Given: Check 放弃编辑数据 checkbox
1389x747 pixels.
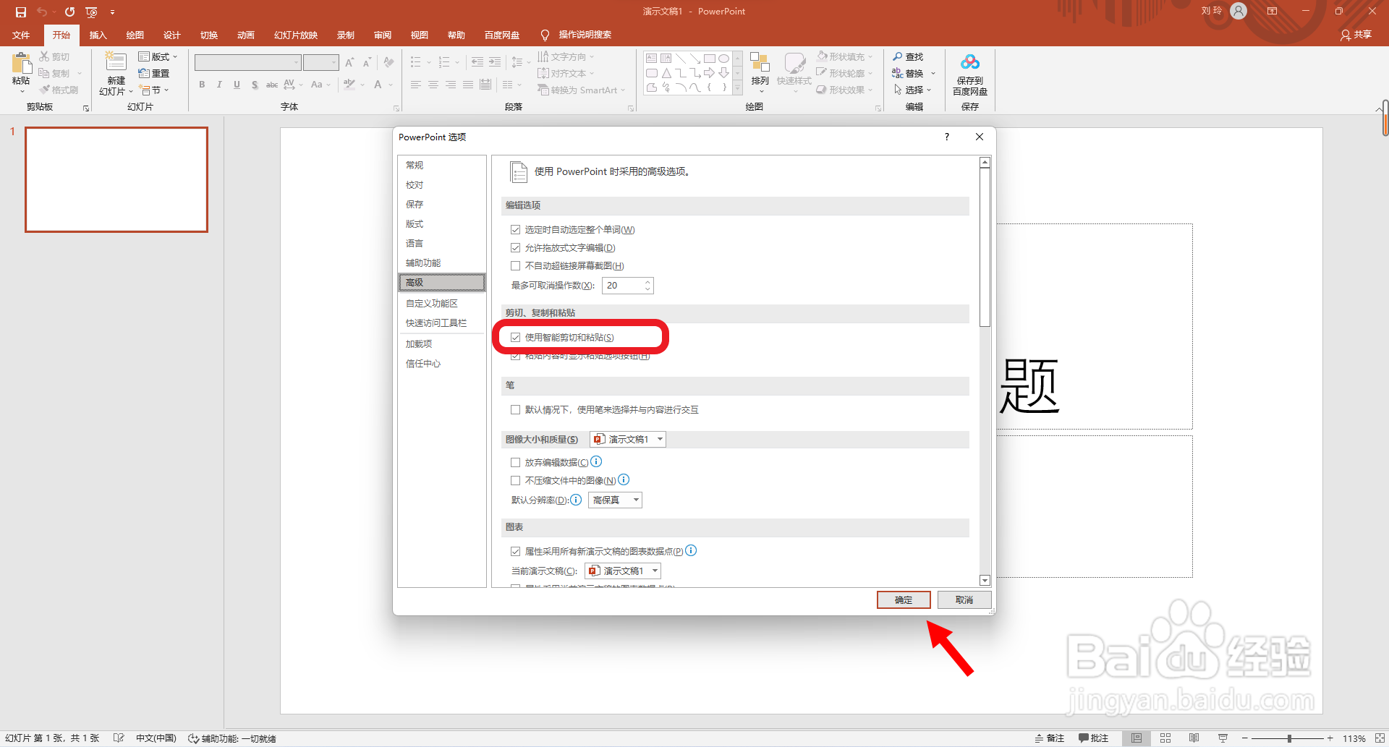Looking at the screenshot, I should pos(515,462).
